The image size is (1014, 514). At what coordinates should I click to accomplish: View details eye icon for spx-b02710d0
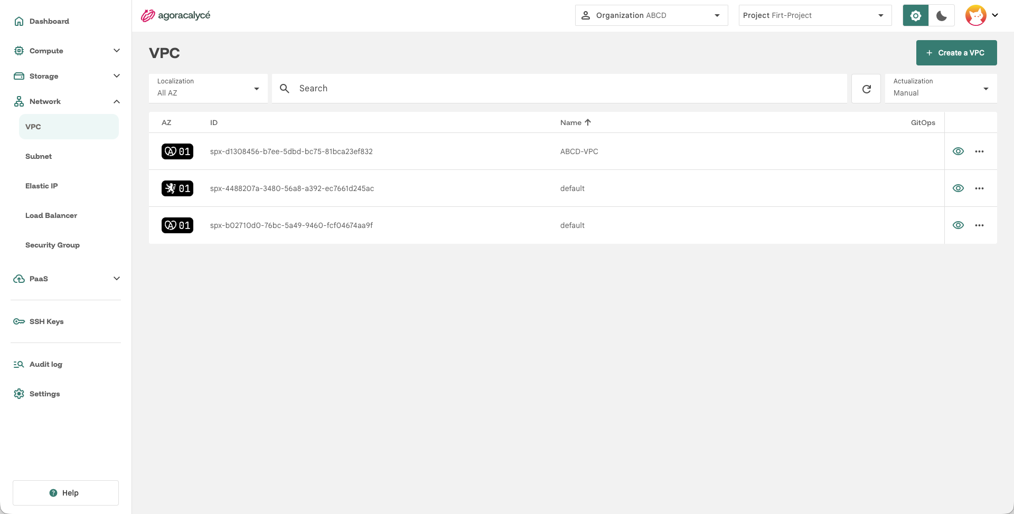958,225
